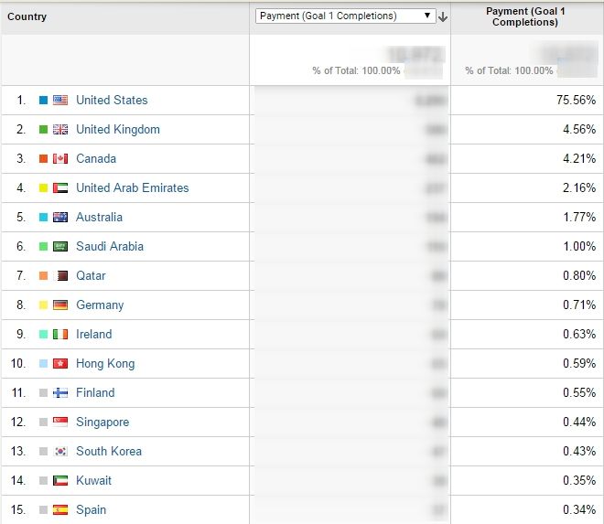This screenshot has width=604, height=524.
Task: Click the Finland flag icon
Action: (60, 392)
